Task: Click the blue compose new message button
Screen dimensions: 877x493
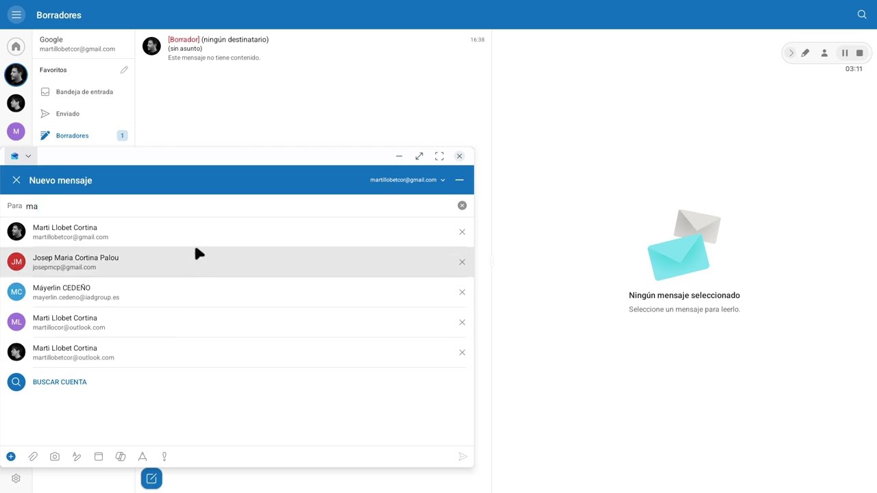Action: pyautogui.click(x=151, y=479)
